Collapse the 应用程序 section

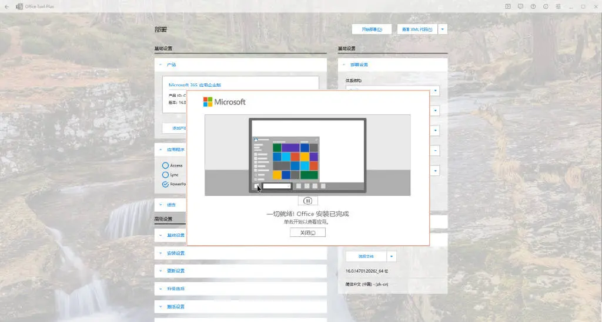pos(171,150)
